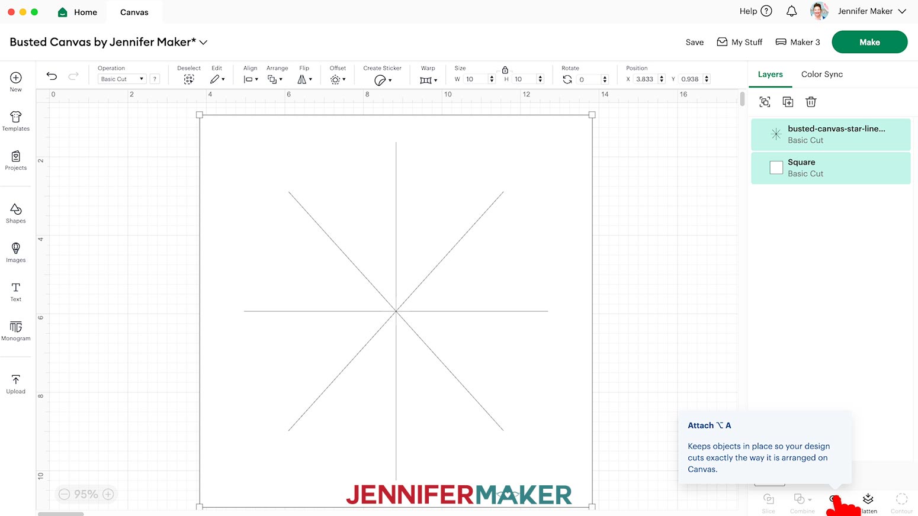Screen dimensions: 918x516
Task: Click the Rotate stepper arrows
Action: coord(605,79)
